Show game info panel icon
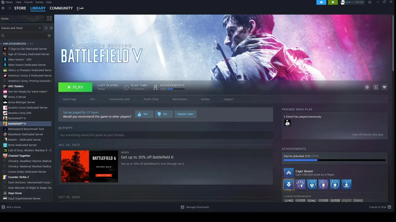 pos(376,87)
